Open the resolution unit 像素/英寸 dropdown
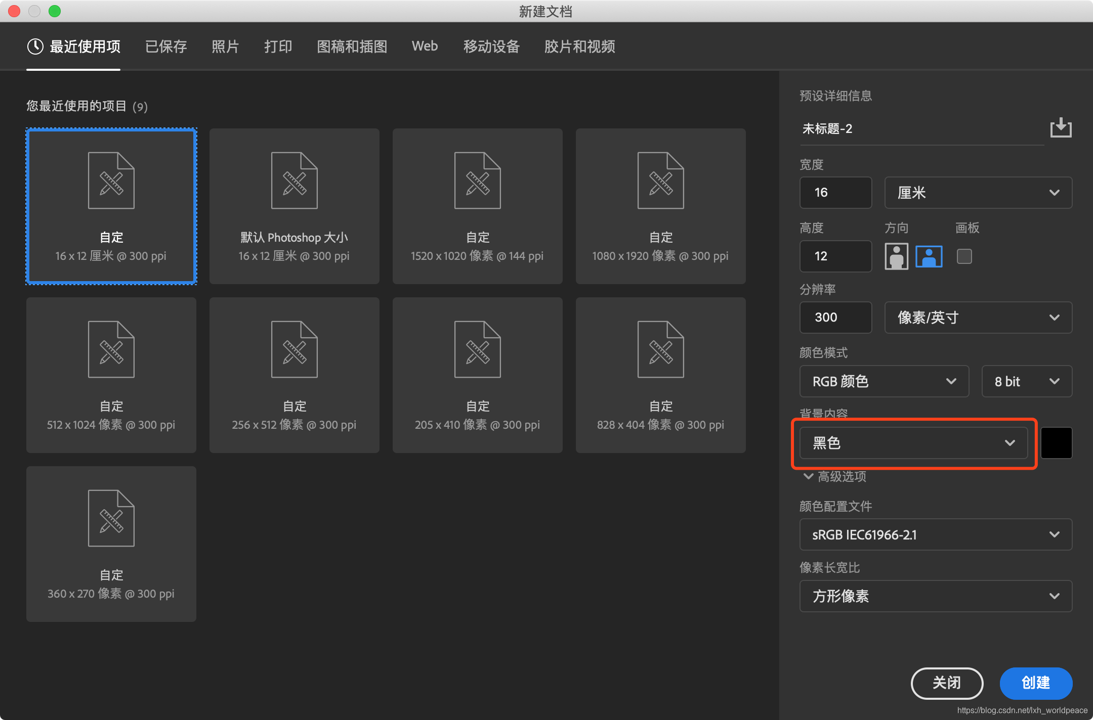The height and width of the screenshot is (720, 1093). tap(978, 318)
